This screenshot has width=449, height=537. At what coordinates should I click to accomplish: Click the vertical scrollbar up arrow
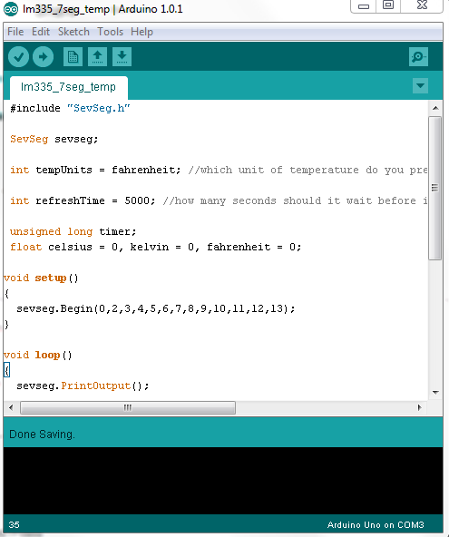coord(435,108)
